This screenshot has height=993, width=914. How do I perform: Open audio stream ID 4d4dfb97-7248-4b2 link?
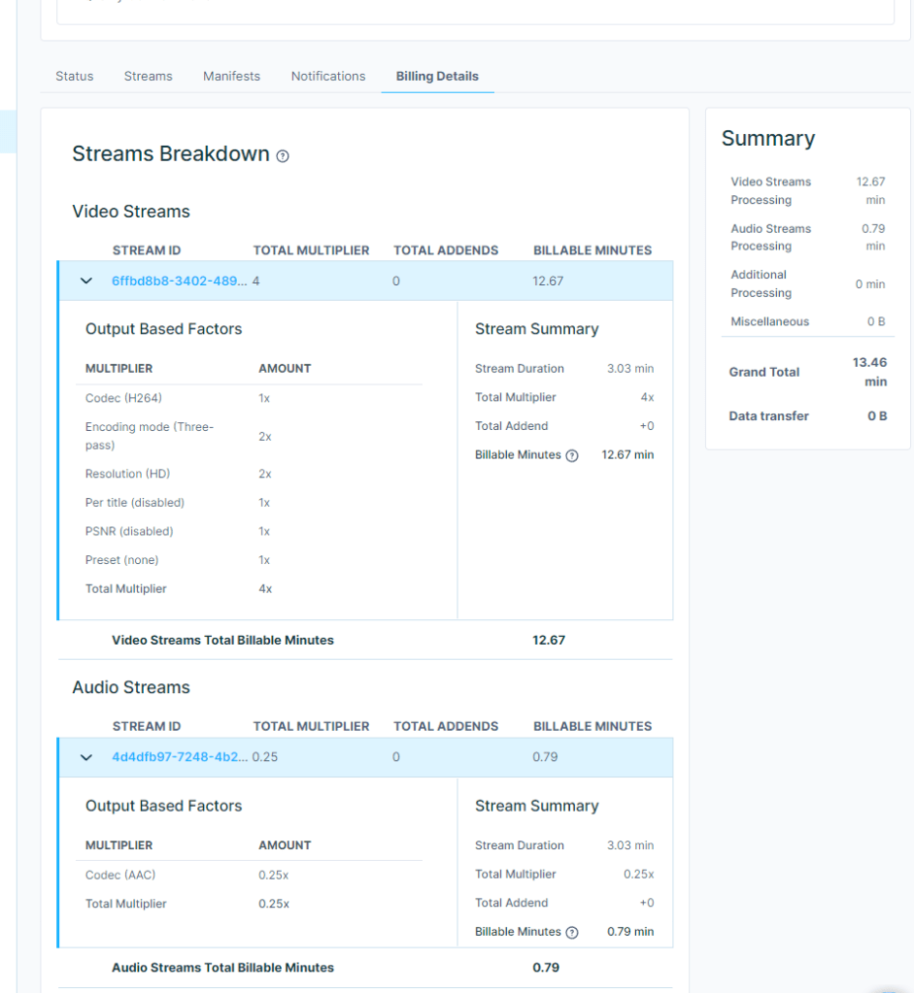point(180,757)
